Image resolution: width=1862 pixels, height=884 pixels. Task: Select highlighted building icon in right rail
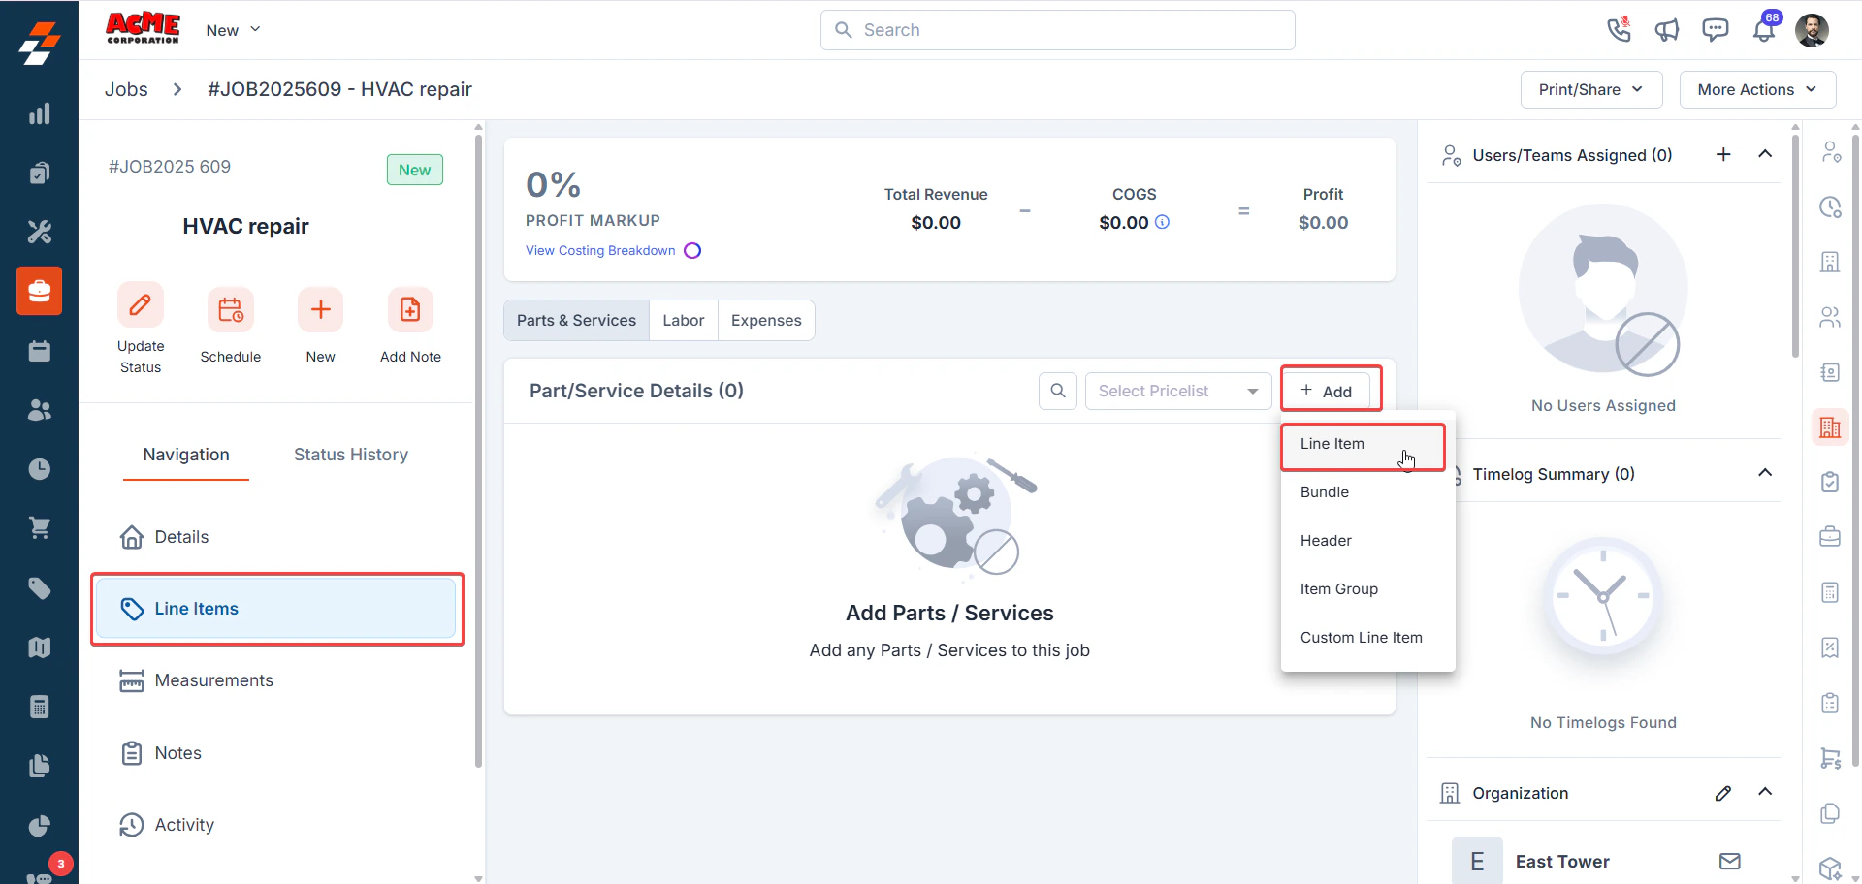pyautogui.click(x=1830, y=427)
